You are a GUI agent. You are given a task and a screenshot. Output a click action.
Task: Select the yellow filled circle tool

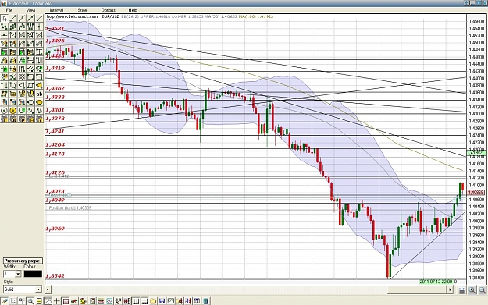coord(12,110)
